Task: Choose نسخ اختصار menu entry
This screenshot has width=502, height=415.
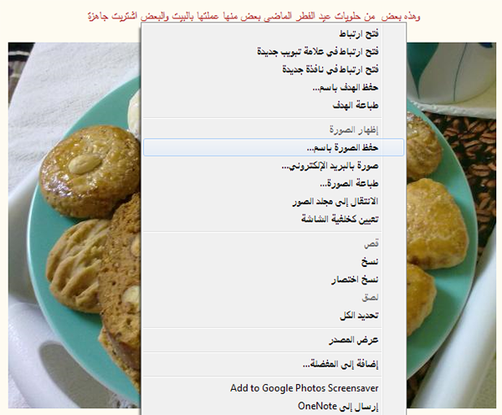Action: coord(274,279)
